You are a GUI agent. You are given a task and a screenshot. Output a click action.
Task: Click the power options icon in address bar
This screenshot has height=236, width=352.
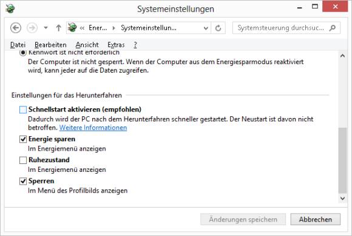(72, 28)
